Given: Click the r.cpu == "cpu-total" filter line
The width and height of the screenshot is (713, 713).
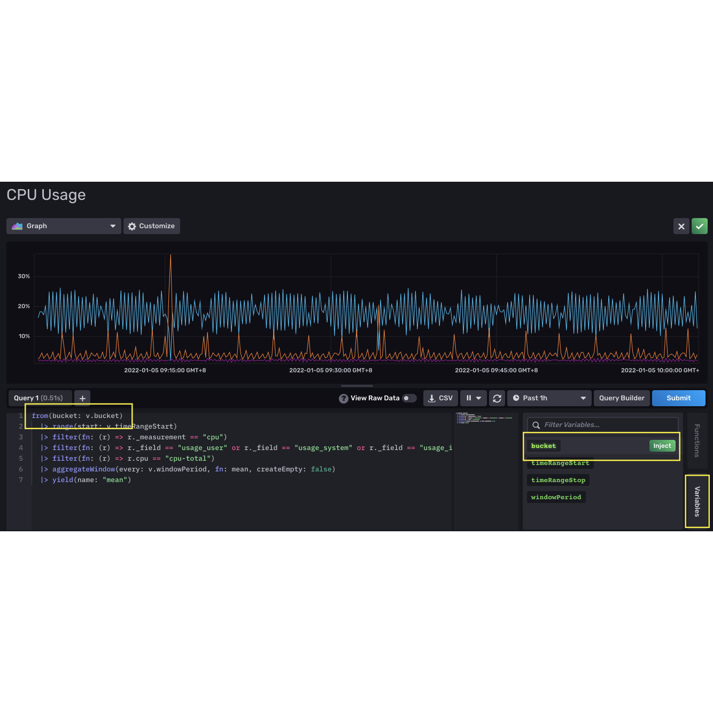Looking at the screenshot, I should point(128,459).
